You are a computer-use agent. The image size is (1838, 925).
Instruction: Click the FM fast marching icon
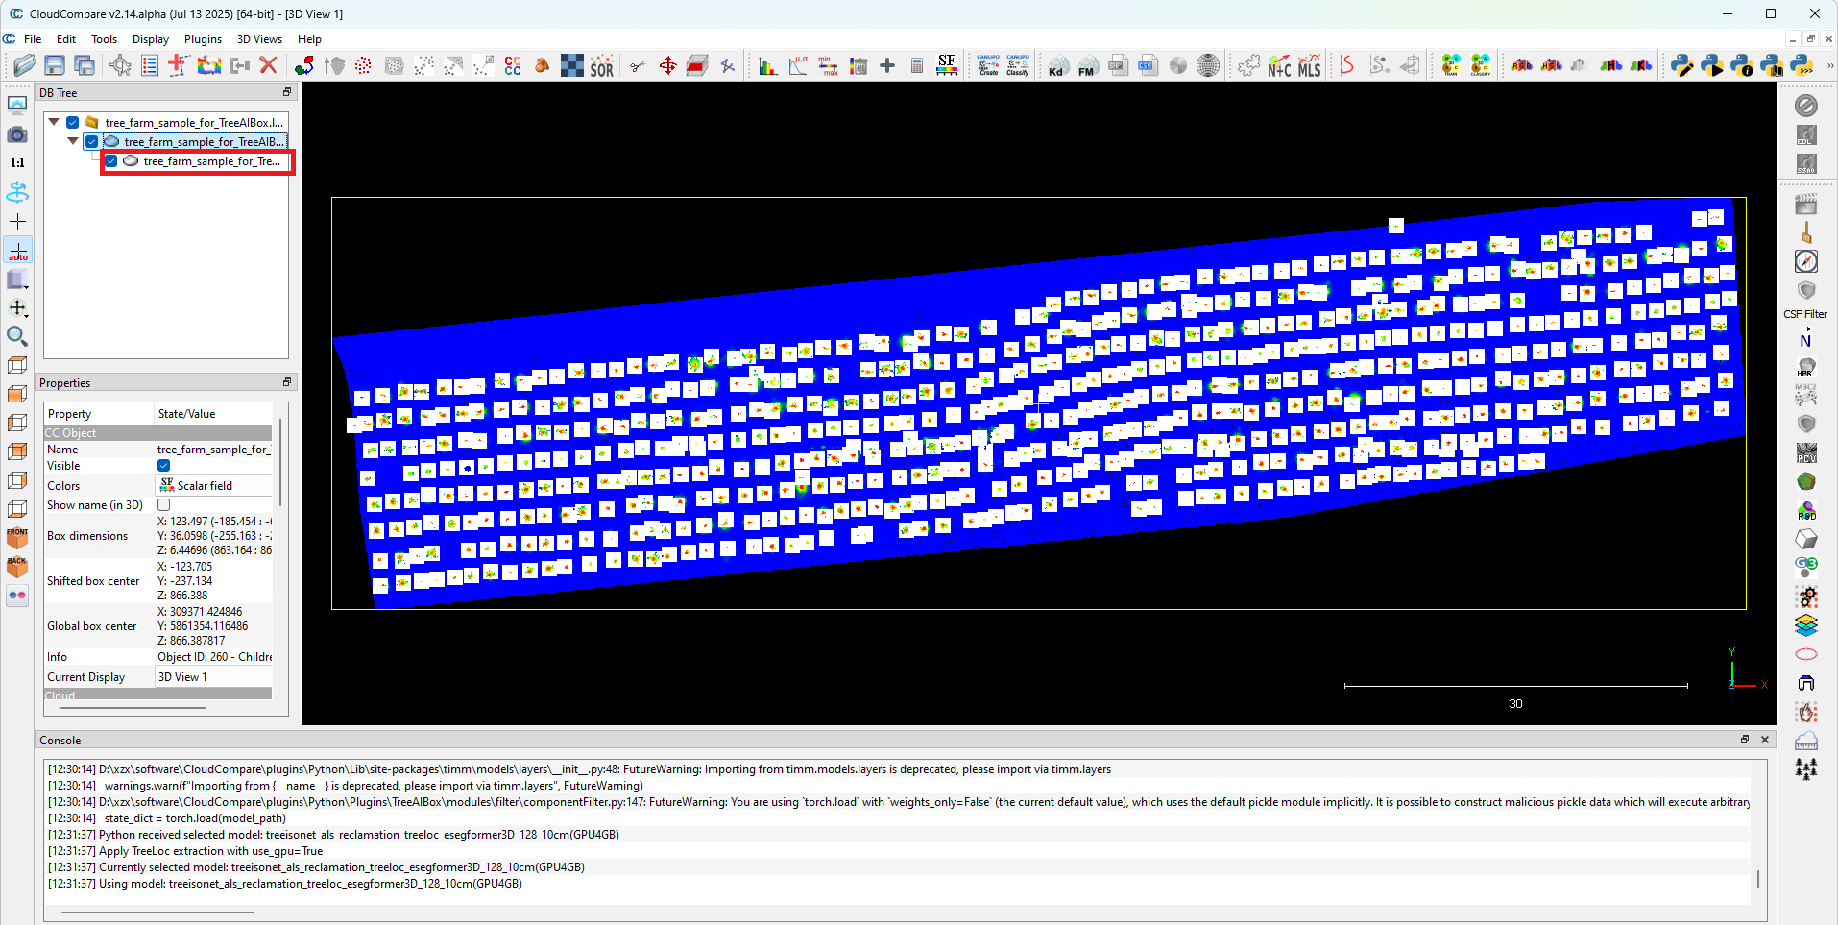coord(1087,66)
